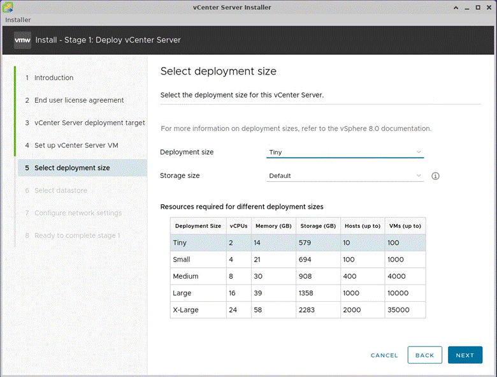Click Ready to complete stage 1 step
Screen dimensions: 497x377
77,235
